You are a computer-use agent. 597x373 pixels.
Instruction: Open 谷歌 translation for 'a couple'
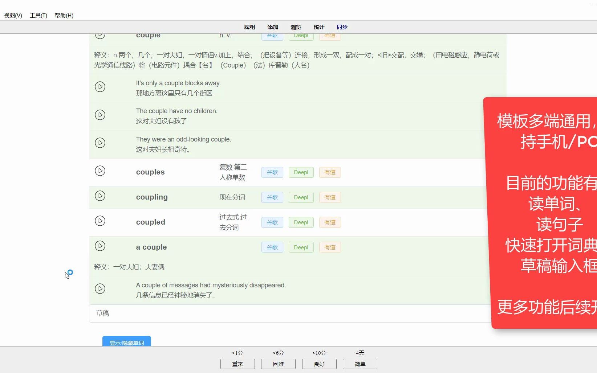click(x=272, y=247)
